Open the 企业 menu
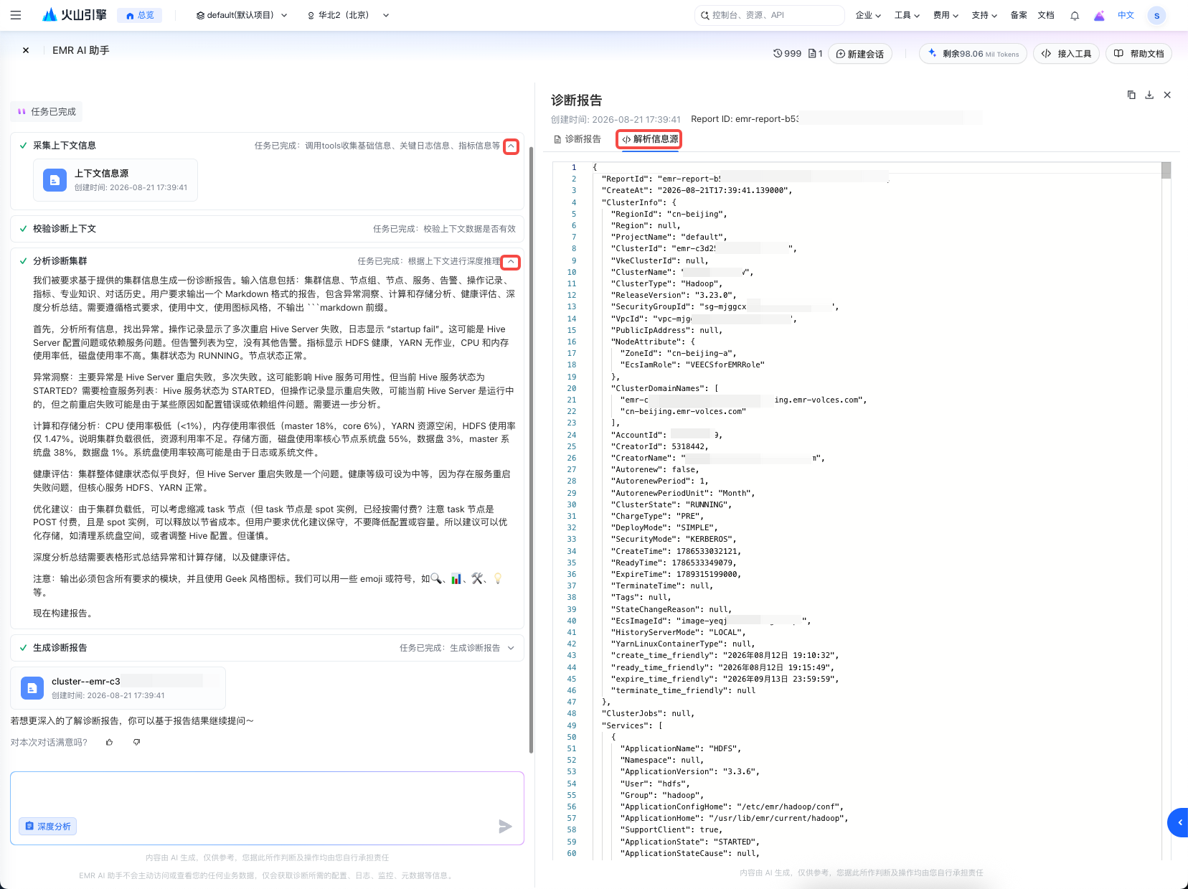Viewport: 1188px width, 889px height. coord(868,15)
